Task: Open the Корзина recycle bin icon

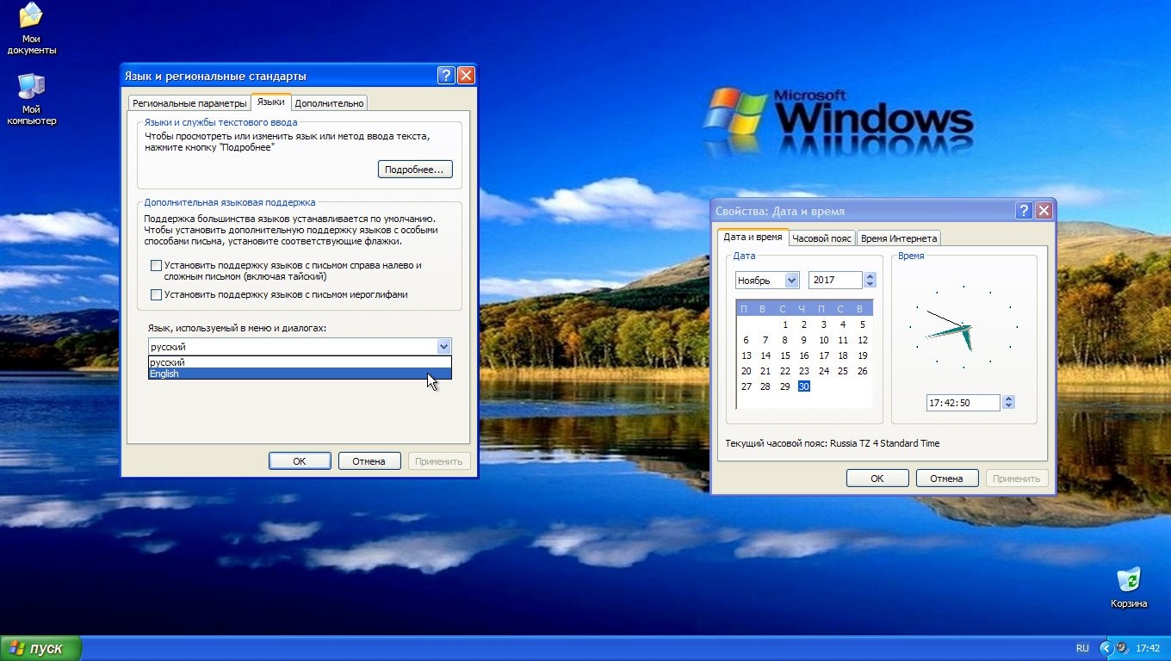Action: pyautogui.click(x=1128, y=585)
